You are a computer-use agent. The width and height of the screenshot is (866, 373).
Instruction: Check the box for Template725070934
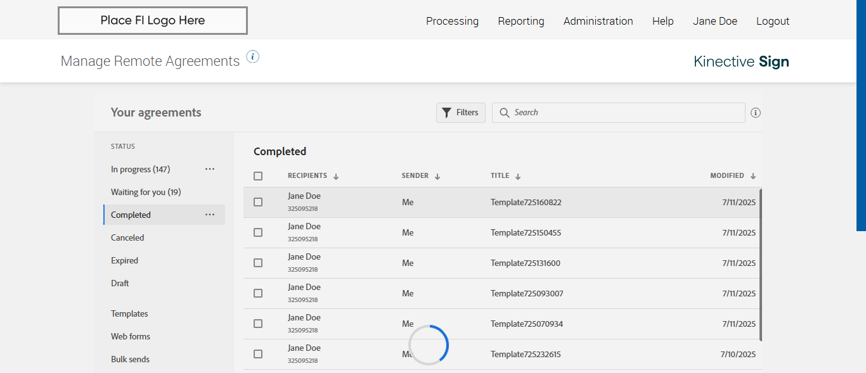(258, 324)
